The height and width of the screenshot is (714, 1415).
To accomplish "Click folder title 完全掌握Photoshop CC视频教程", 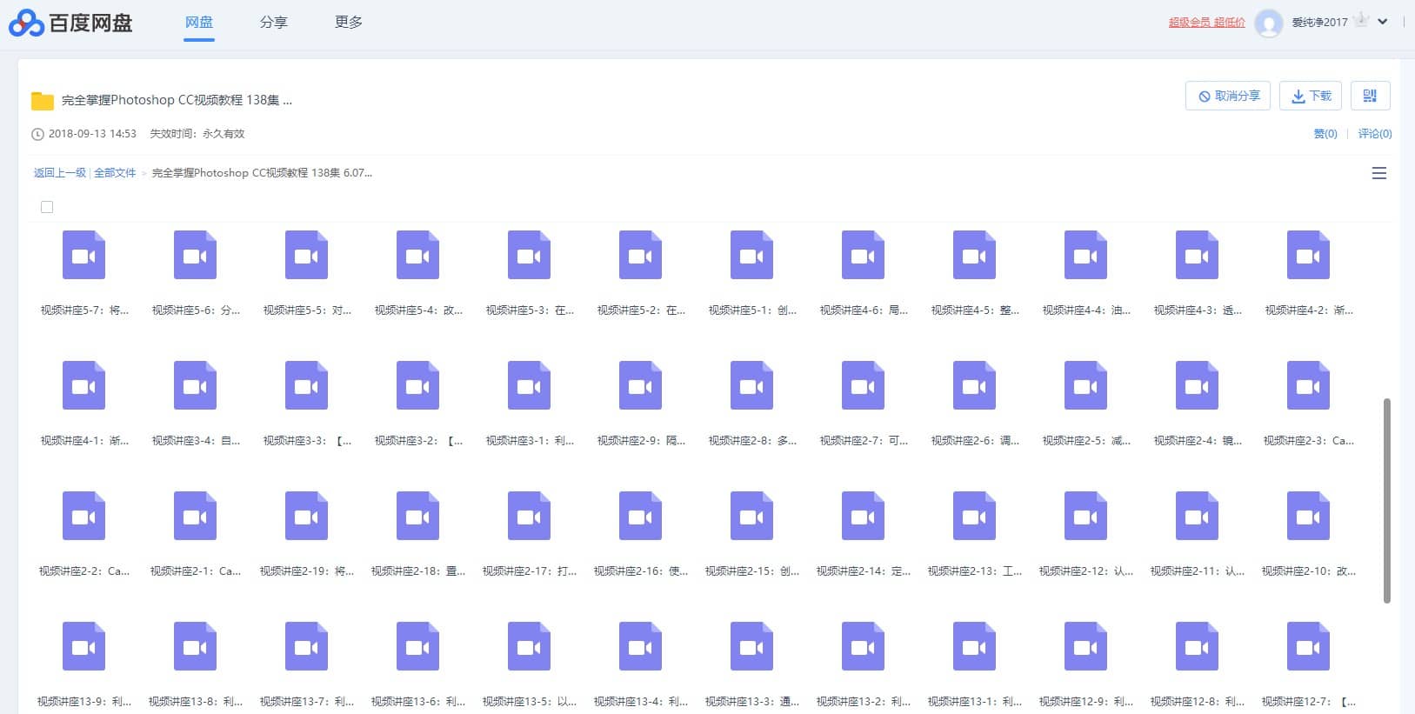I will coord(177,100).
